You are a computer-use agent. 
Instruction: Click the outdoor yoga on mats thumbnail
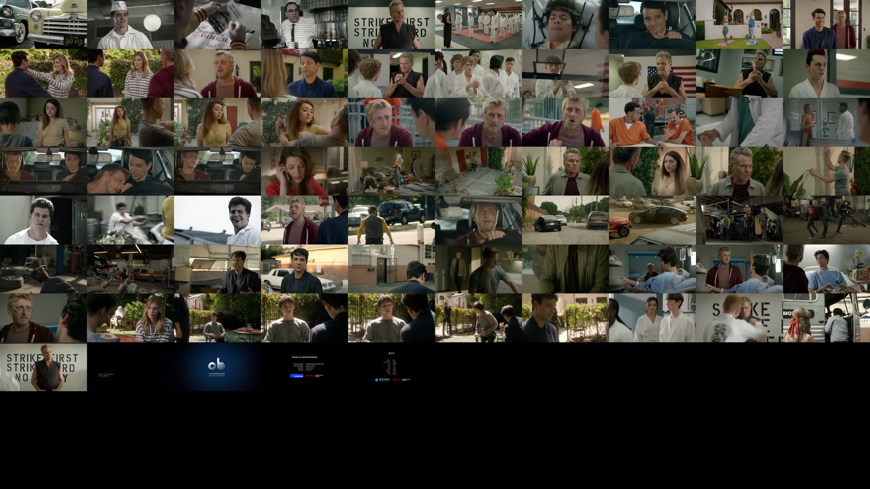pos(739,24)
